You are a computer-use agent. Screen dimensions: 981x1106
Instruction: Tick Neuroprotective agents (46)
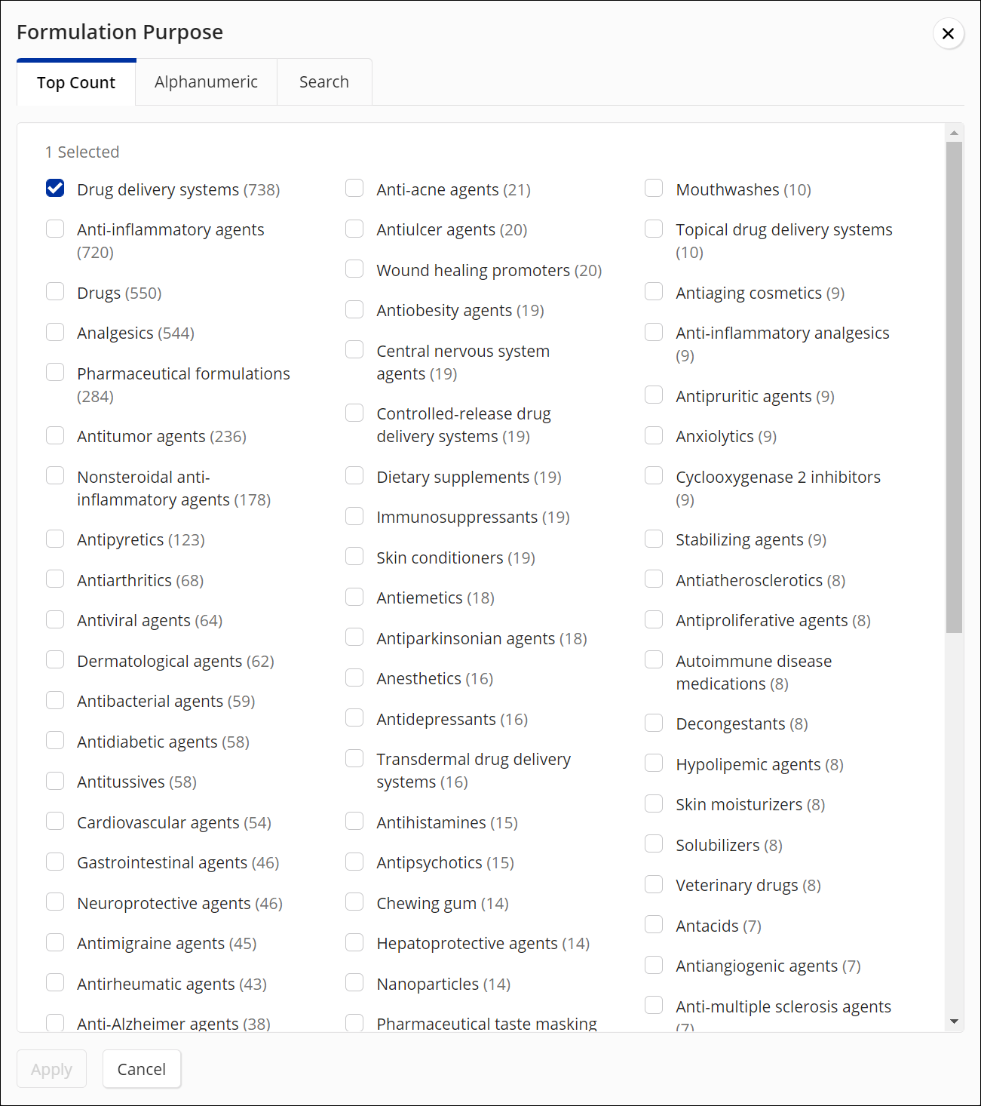[55, 902]
